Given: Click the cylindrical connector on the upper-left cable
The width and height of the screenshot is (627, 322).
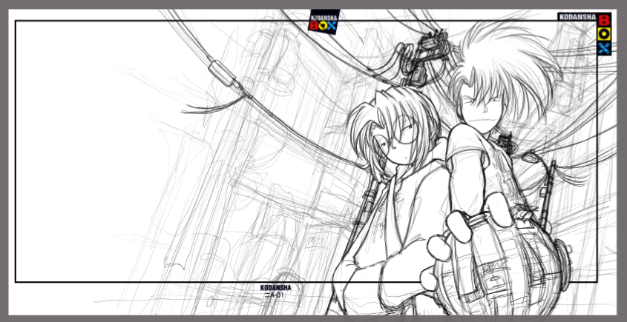Looking at the screenshot, I should 221,73.
